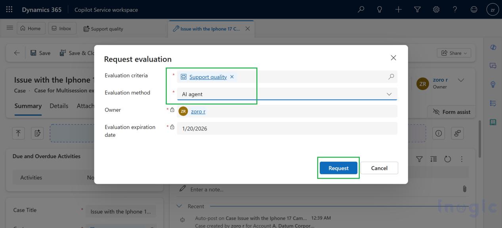Click the search magnifier in top bar
Viewport: 502px width, 228px height.
click(x=361, y=9)
